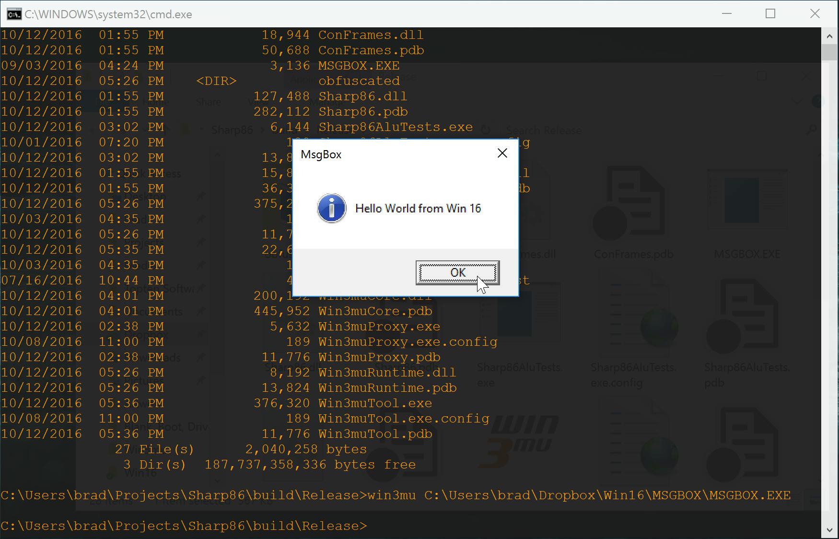839x539 pixels.
Task: Click the obfuscated DIR entry in the listing
Action: (x=359, y=81)
